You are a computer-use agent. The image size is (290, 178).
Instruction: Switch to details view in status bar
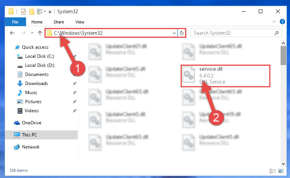coord(273,171)
